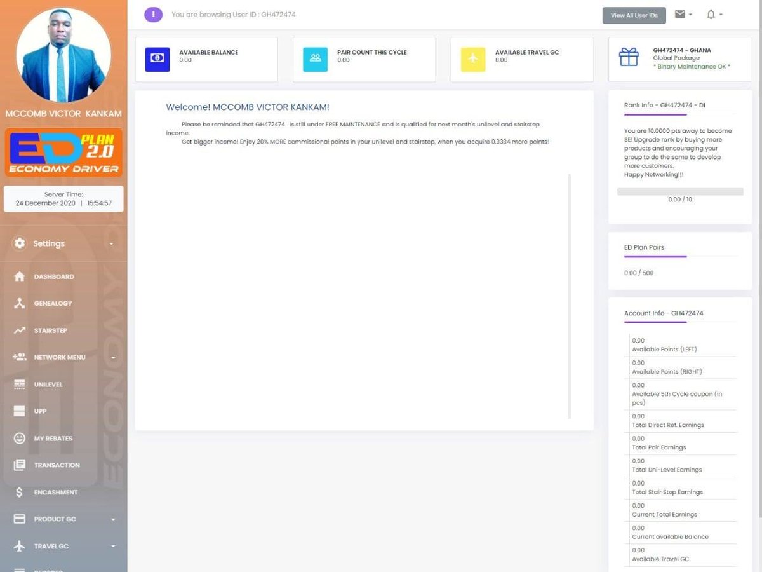Click the 'Rank Info - GH472474 - DI' heading
This screenshot has width=762, height=572.
664,105
